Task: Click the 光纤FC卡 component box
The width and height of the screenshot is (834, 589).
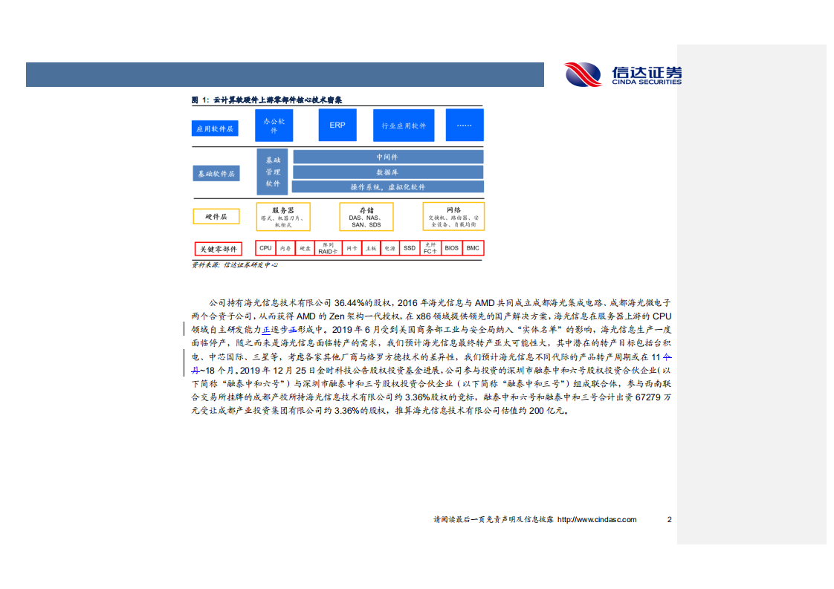Action: coord(428,248)
